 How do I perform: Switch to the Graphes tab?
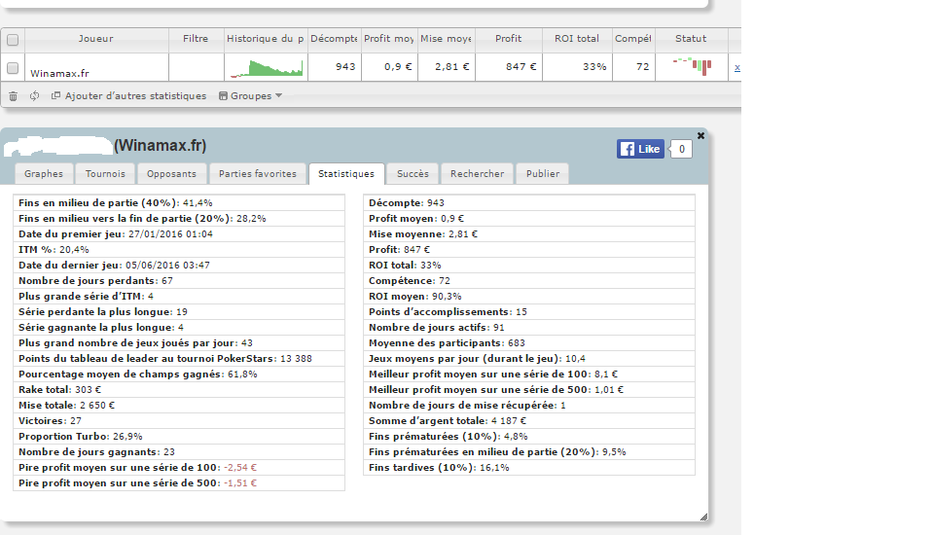tap(44, 174)
